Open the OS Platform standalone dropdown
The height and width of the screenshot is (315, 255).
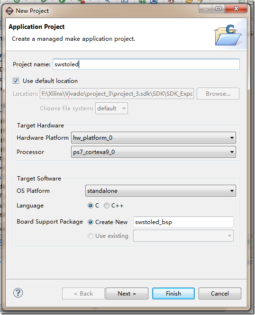click(x=160, y=190)
